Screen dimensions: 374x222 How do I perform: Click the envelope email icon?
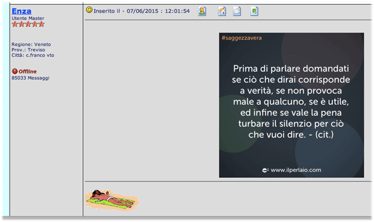point(237,11)
